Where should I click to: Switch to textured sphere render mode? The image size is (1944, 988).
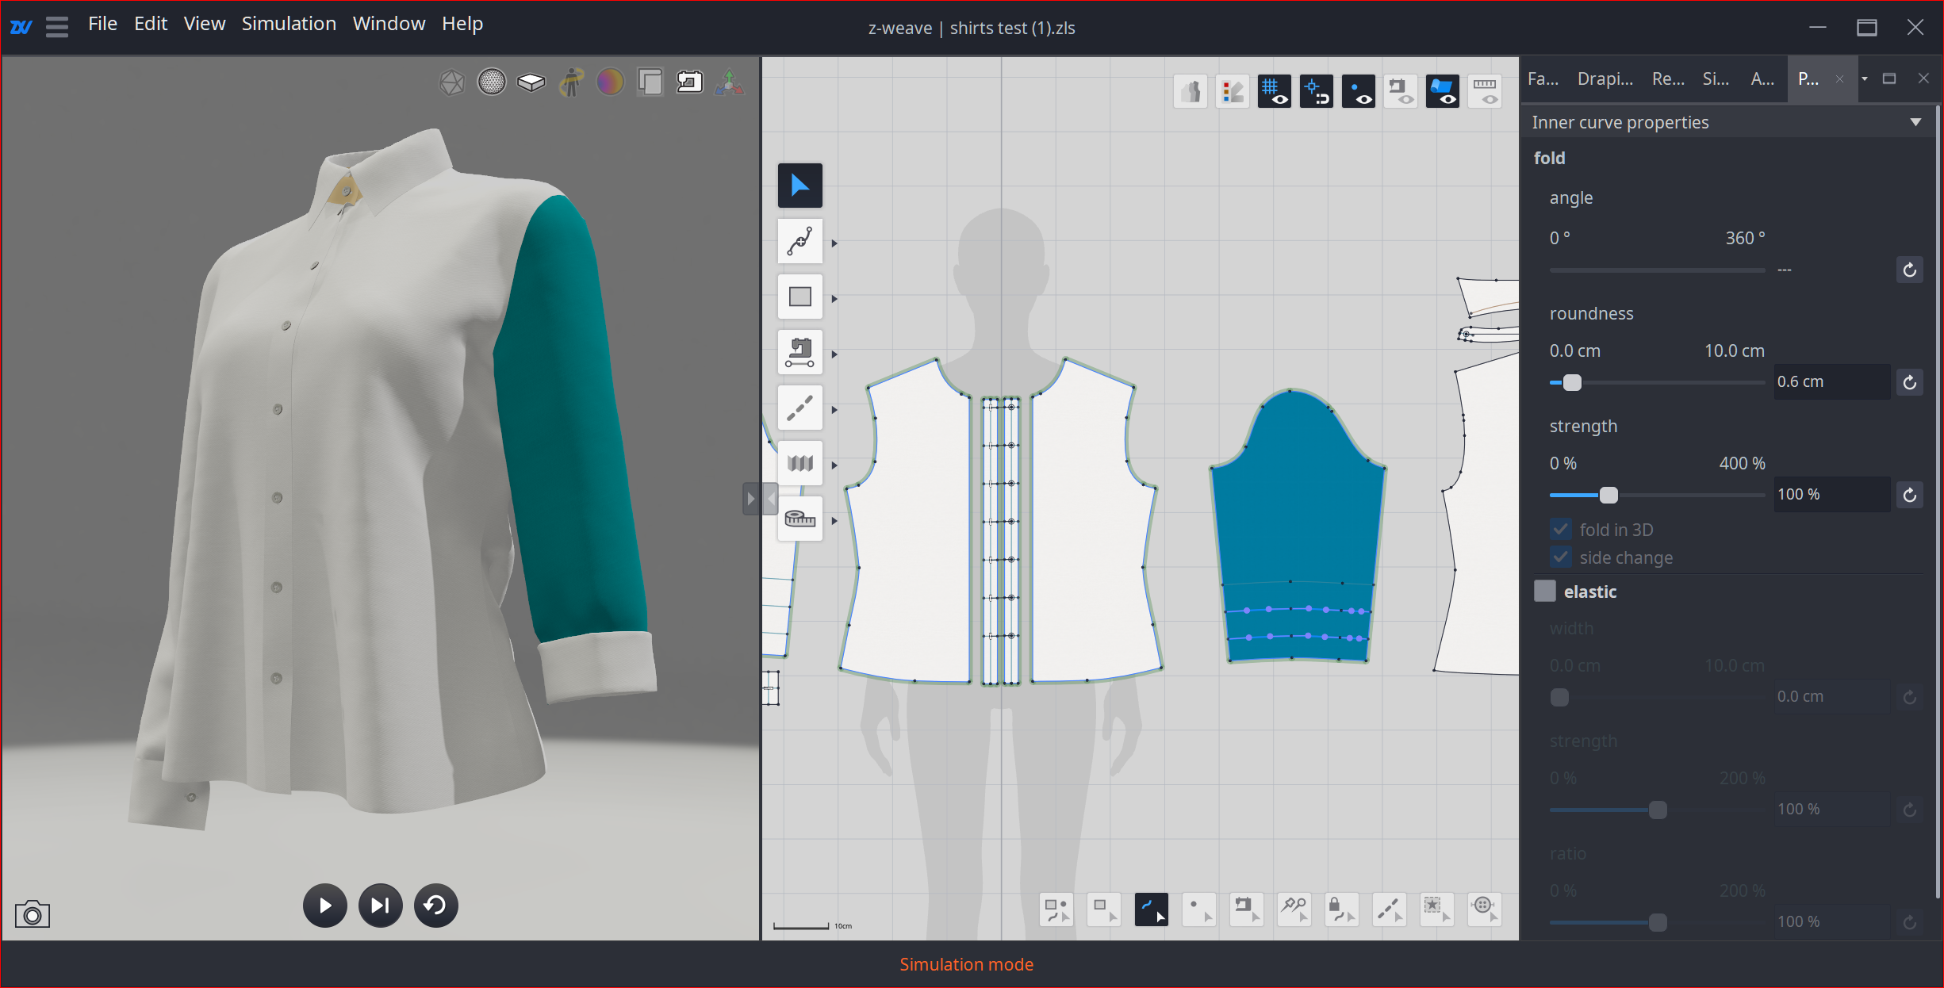[492, 82]
